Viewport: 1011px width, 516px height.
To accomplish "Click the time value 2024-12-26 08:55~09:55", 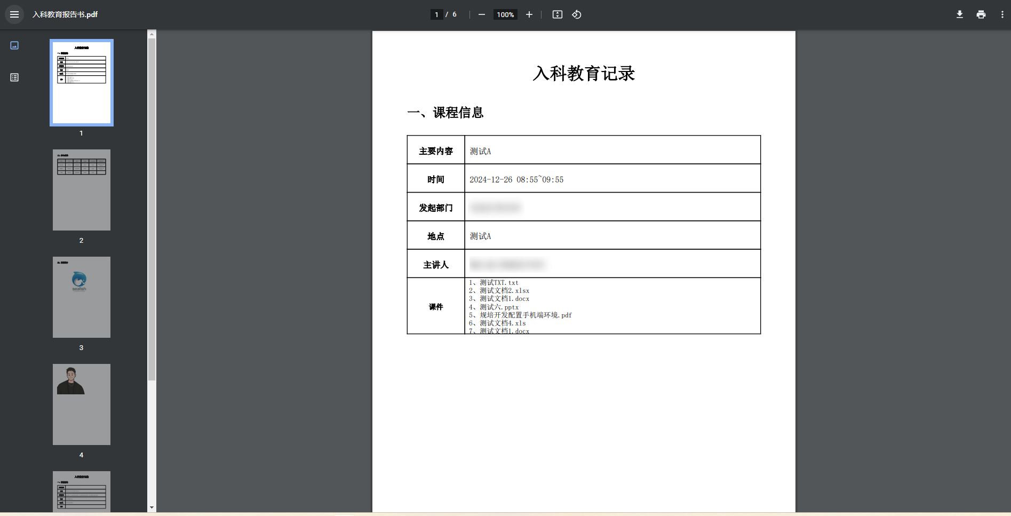I will [516, 180].
